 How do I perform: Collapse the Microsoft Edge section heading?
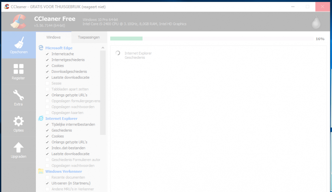click(59, 48)
